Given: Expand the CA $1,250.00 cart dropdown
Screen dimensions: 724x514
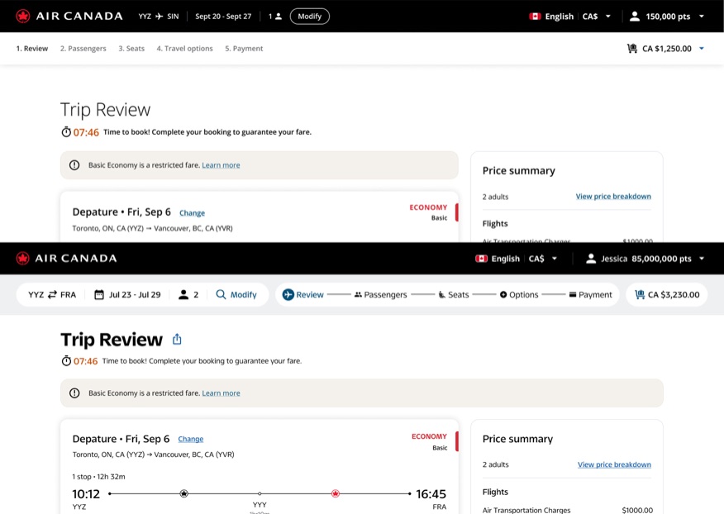Looking at the screenshot, I should (702, 49).
